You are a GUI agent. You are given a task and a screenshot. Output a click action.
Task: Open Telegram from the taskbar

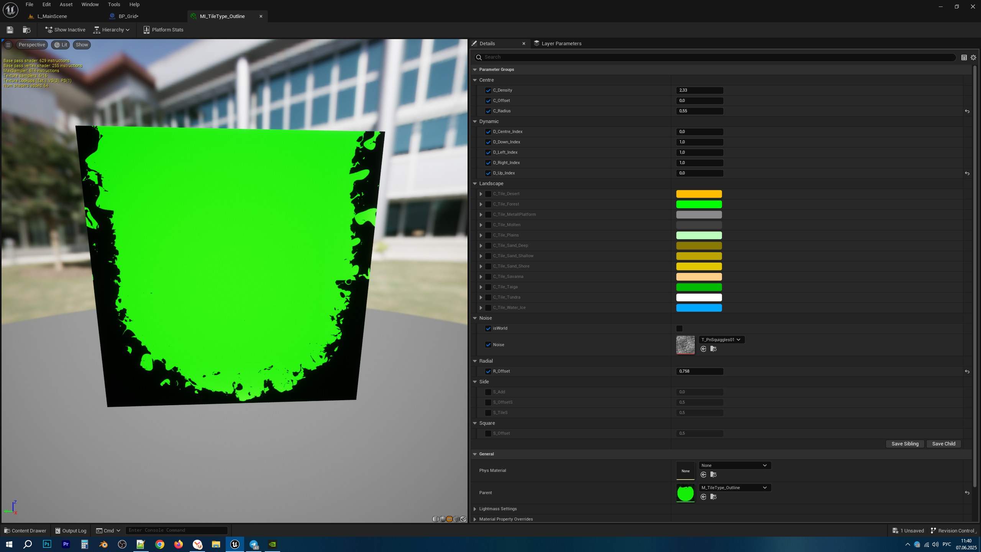click(254, 544)
